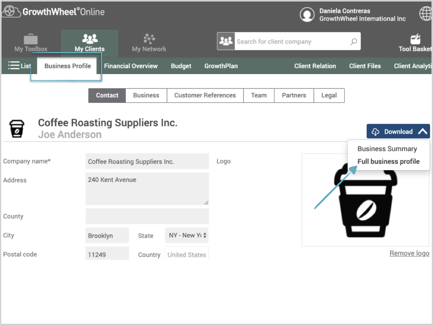
Task: Click the Company name input field
Action: (x=147, y=161)
